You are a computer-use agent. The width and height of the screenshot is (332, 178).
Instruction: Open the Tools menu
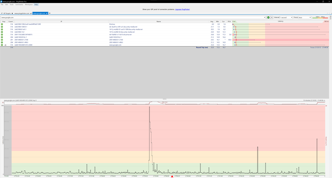[x=12, y=4]
